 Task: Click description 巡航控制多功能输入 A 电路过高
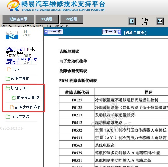123,160
